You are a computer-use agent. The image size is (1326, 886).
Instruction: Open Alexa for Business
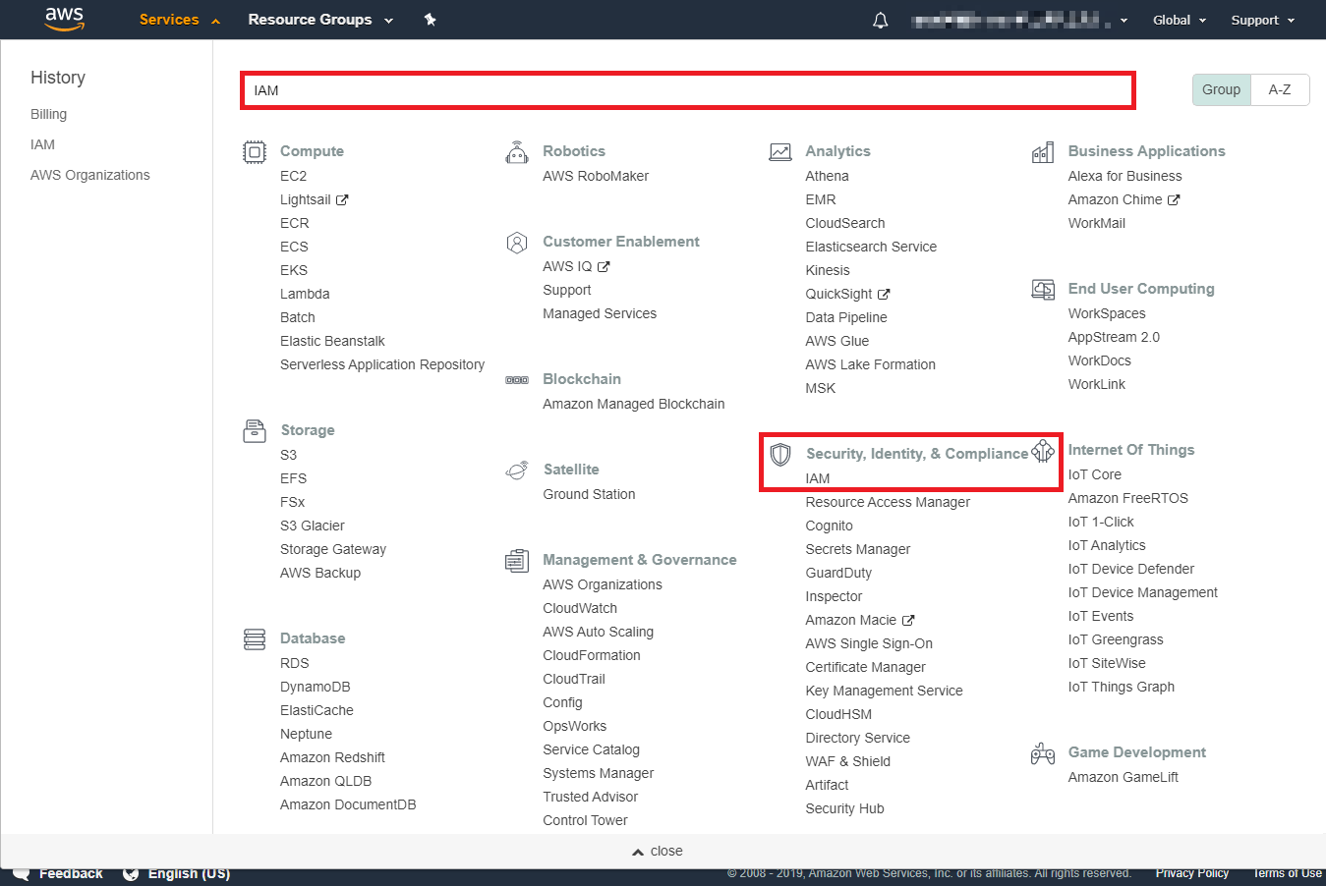tap(1125, 176)
